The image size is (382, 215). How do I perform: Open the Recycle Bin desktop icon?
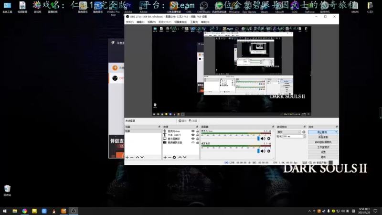7,190
